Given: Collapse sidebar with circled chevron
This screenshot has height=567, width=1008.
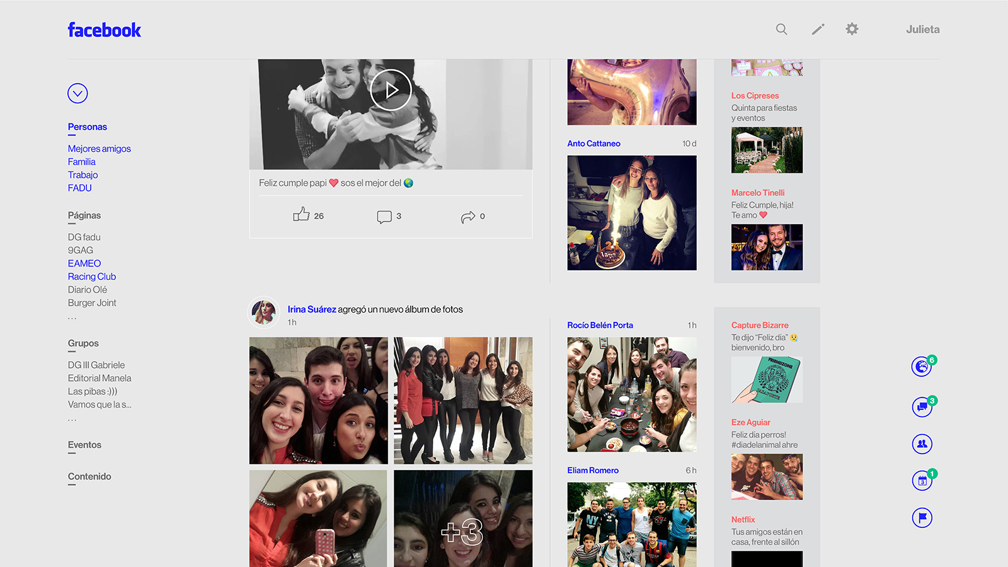Looking at the screenshot, I should 77,93.
